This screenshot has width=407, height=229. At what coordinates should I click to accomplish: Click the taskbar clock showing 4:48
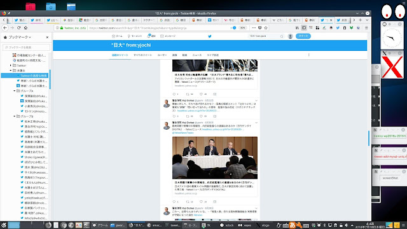[370, 225]
